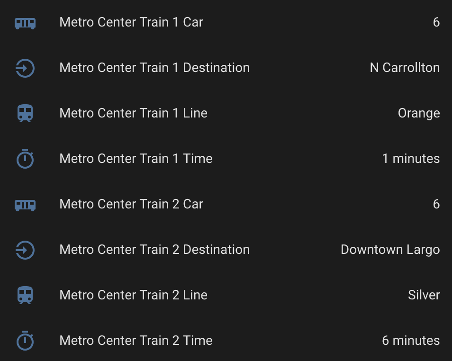Screen dimensions: 452x361
Task: Open the Metro Center Train 2 Time entity
Action: 136,340
